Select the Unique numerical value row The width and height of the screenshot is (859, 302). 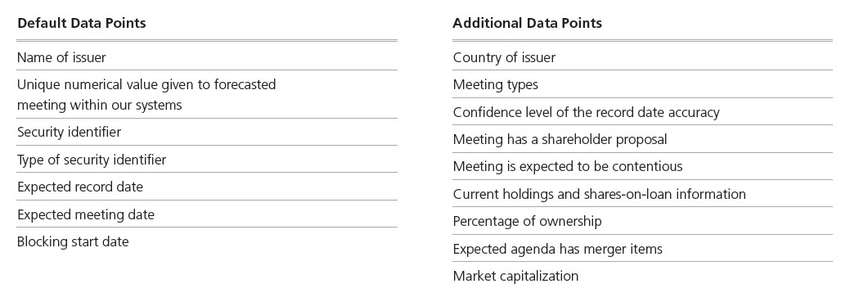207,94
